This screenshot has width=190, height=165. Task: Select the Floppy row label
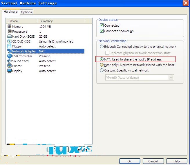(x=17, y=46)
